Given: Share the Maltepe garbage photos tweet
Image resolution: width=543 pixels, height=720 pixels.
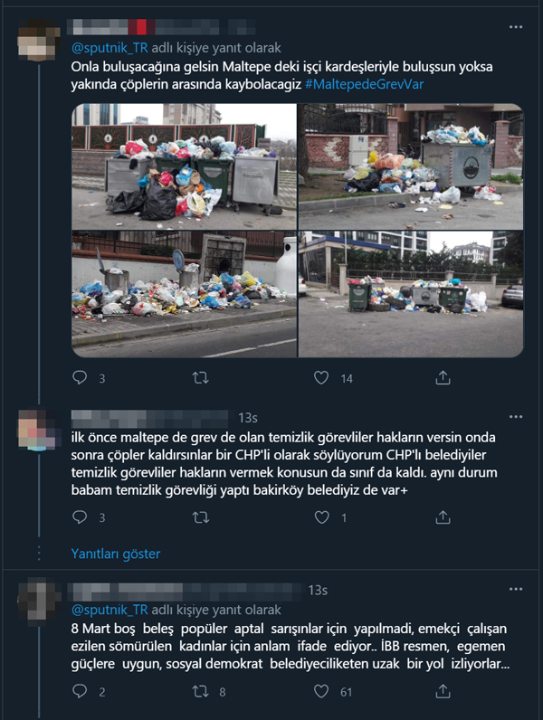Looking at the screenshot, I should tap(443, 378).
